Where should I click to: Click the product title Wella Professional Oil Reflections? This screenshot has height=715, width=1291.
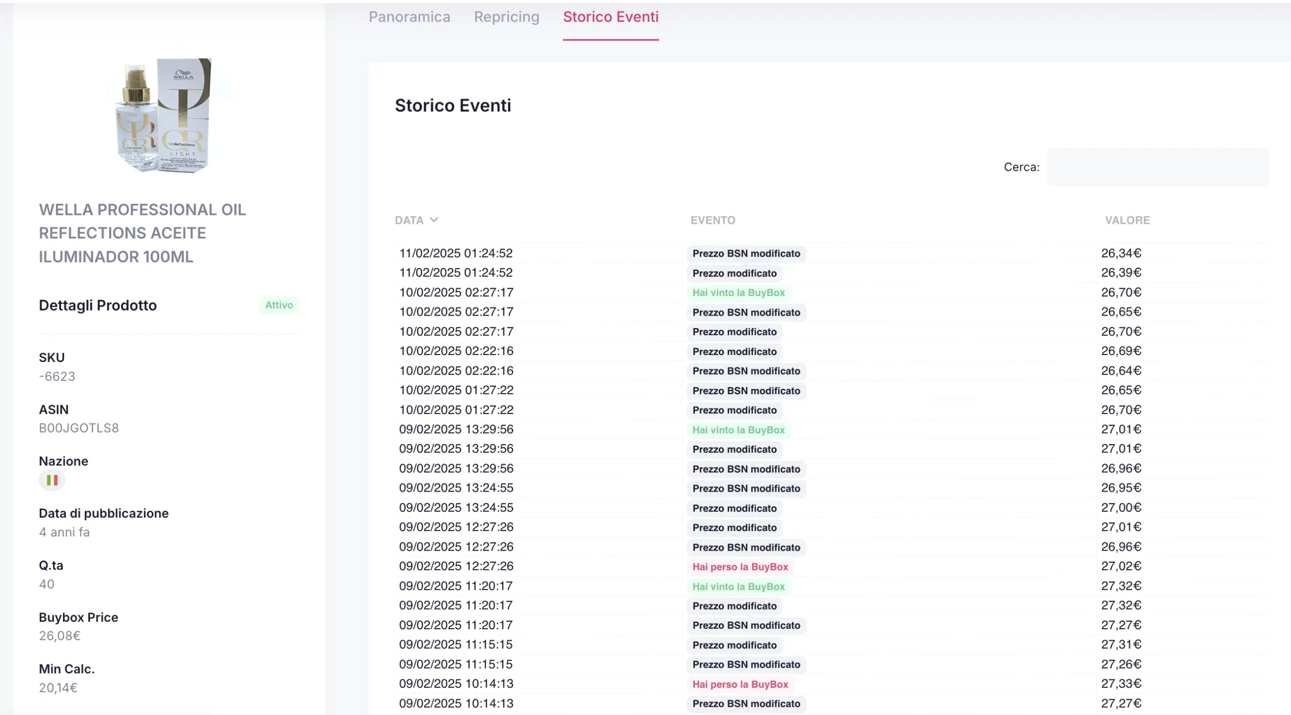tap(142, 233)
